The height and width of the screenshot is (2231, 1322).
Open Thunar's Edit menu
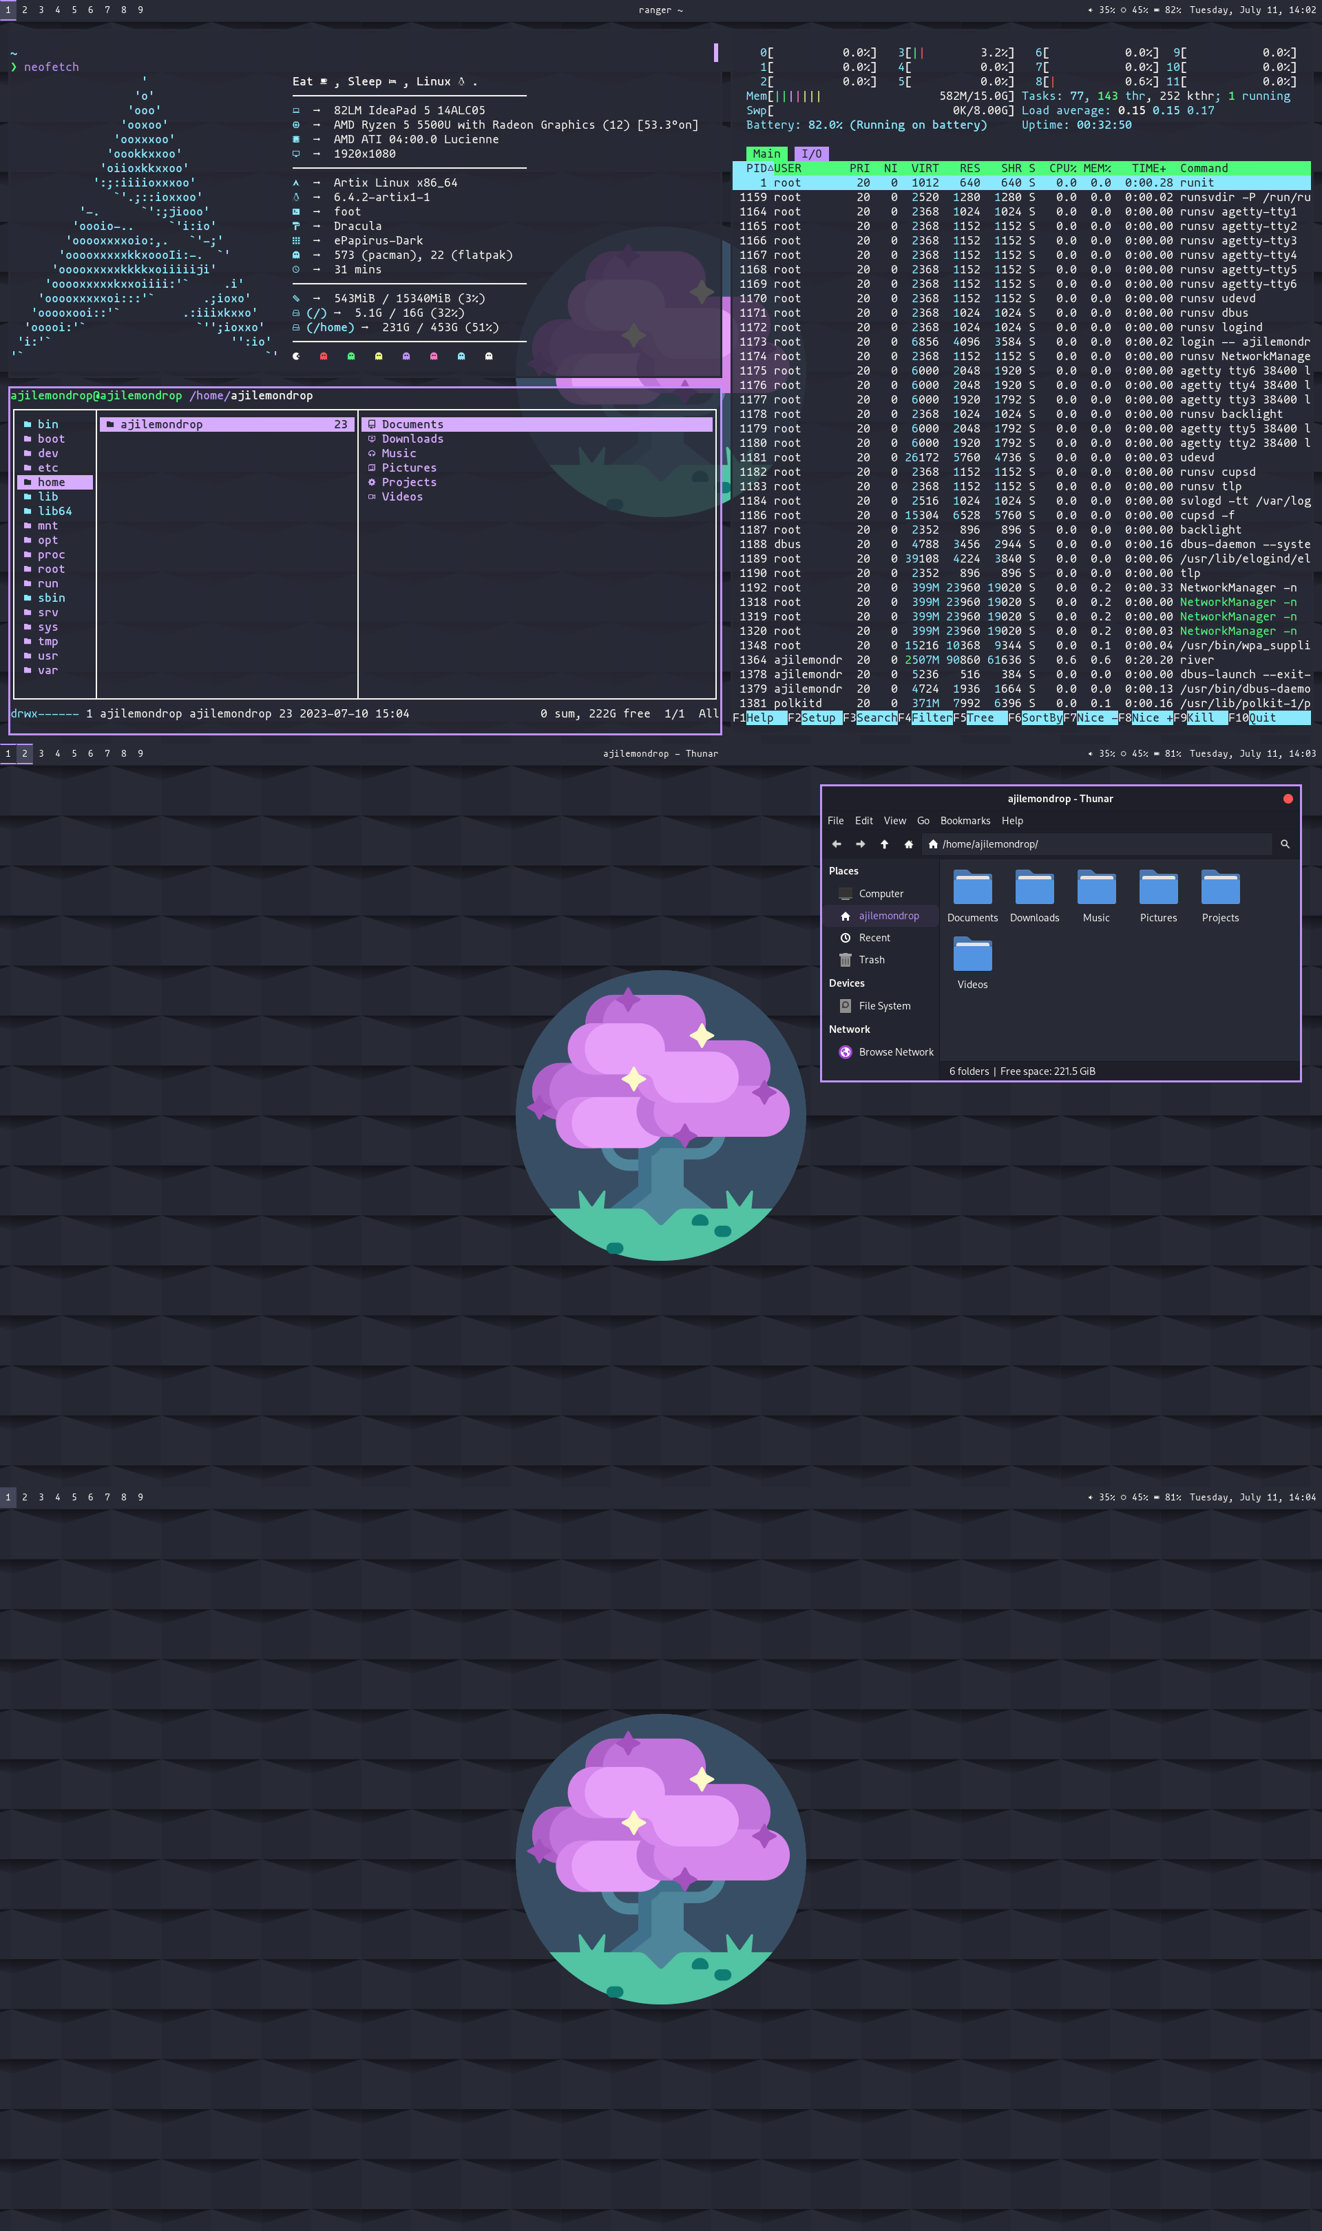coord(864,820)
